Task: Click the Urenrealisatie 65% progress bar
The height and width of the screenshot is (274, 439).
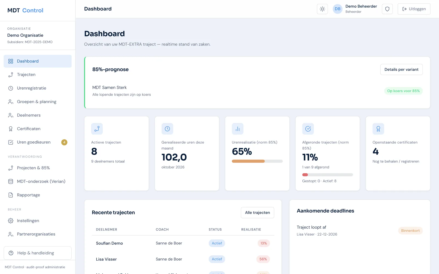Action: [257, 161]
